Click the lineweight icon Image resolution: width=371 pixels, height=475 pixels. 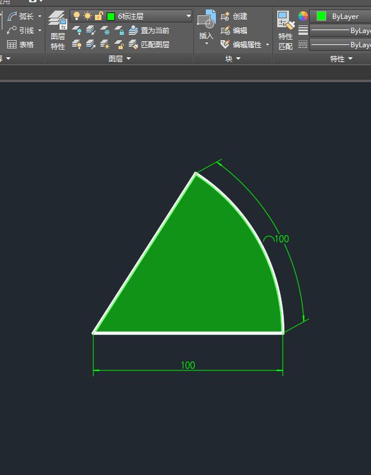(303, 30)
